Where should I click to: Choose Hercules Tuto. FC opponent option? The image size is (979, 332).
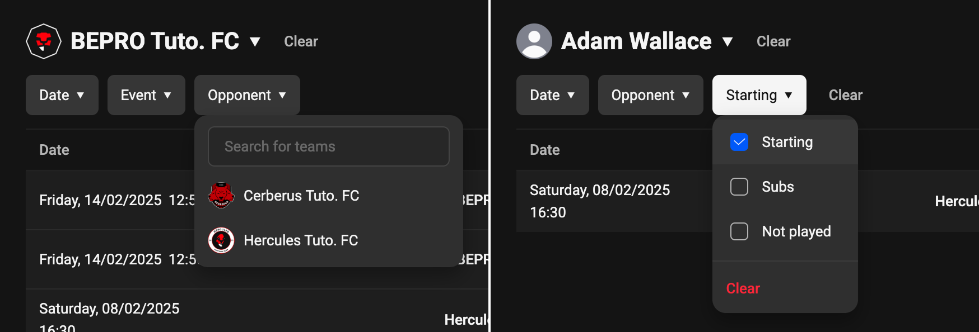[x=301, y=240]
